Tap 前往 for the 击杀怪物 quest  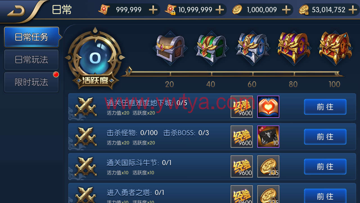(x=325, y=137)
